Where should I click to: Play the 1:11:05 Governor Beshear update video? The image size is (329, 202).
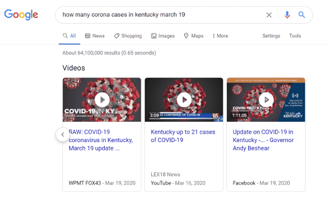click(266, 100)
